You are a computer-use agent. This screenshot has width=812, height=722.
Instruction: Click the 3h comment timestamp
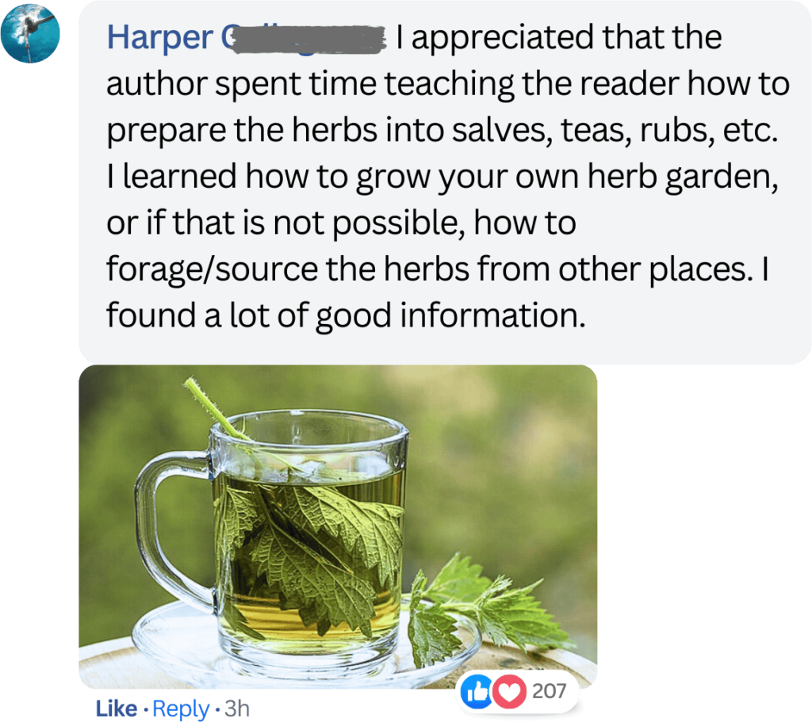pos(237,709)
